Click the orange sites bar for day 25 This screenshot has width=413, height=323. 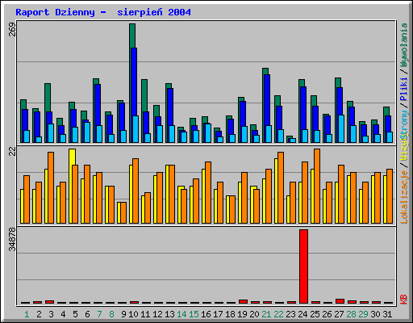point(317,186)
